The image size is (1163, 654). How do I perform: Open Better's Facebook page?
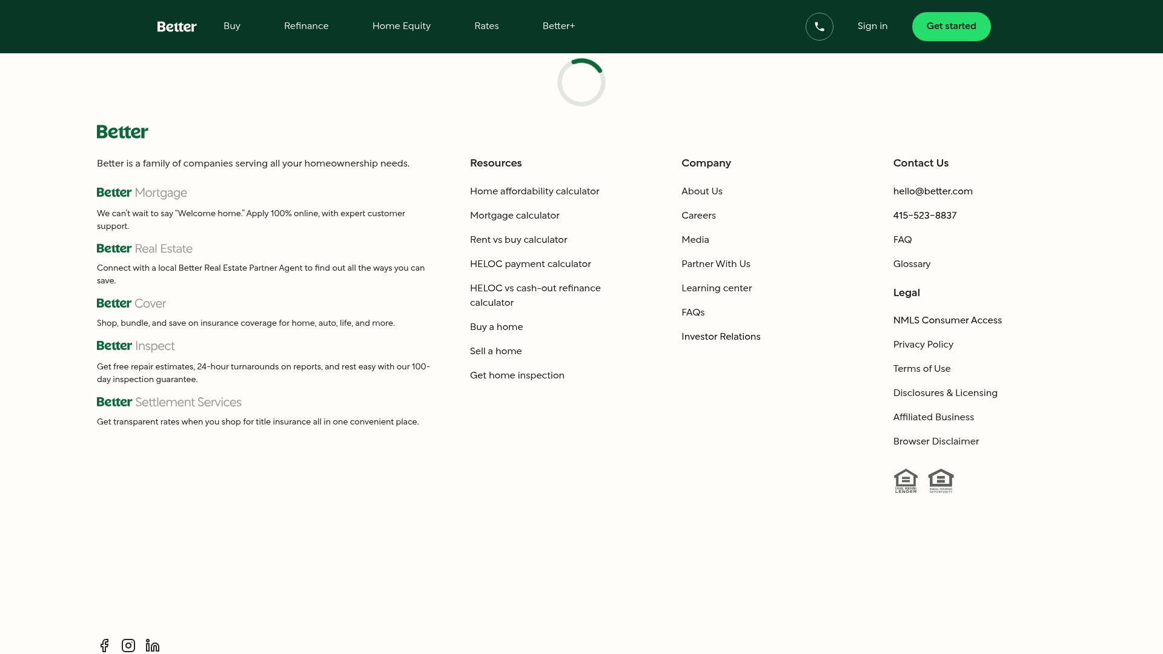pos(104,646)
